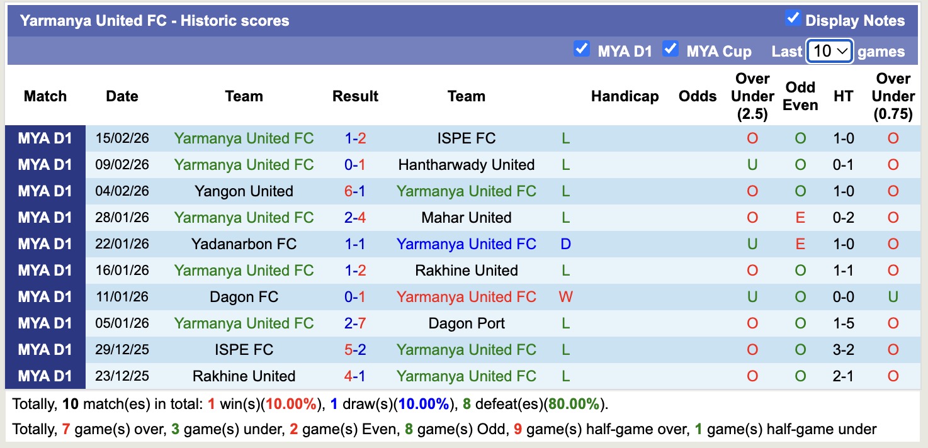Disable the MYA Cup filter
This screenshot has width=928, height=448.
click(671, 48)
